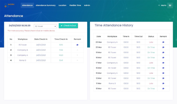Open remark icon for 10 Mar history row

pos(163,89)
